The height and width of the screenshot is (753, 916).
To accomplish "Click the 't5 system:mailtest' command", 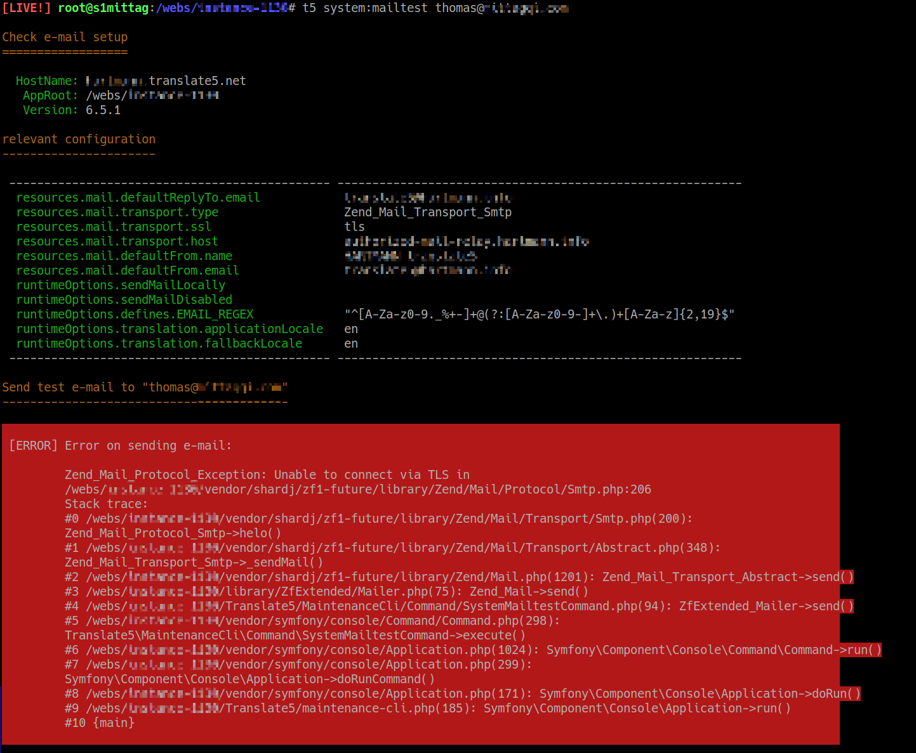I will (365, 8).
